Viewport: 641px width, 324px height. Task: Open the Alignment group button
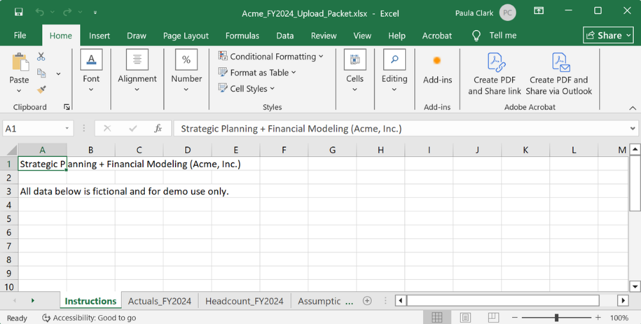137,70
